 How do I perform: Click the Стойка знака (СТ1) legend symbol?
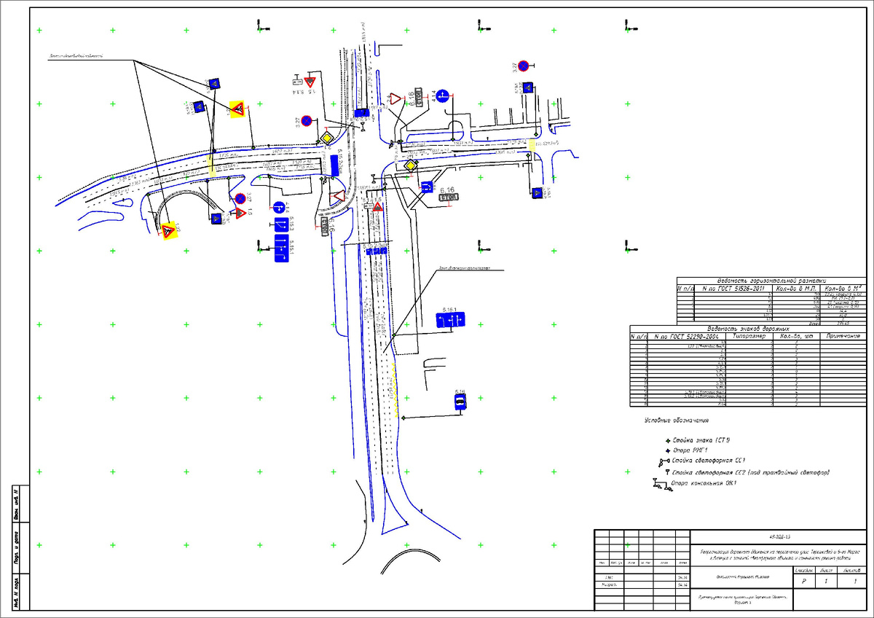coord(668,441)
